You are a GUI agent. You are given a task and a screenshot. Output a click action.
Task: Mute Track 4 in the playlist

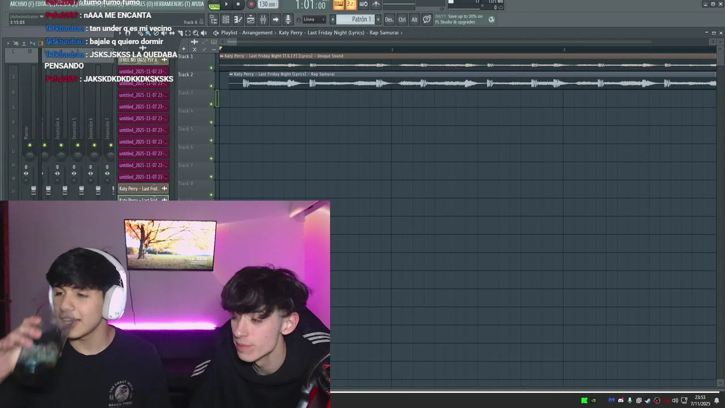coord(211,122)
